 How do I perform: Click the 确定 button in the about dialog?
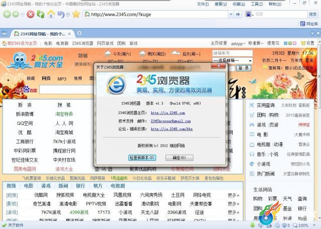(x=180, y=158)
